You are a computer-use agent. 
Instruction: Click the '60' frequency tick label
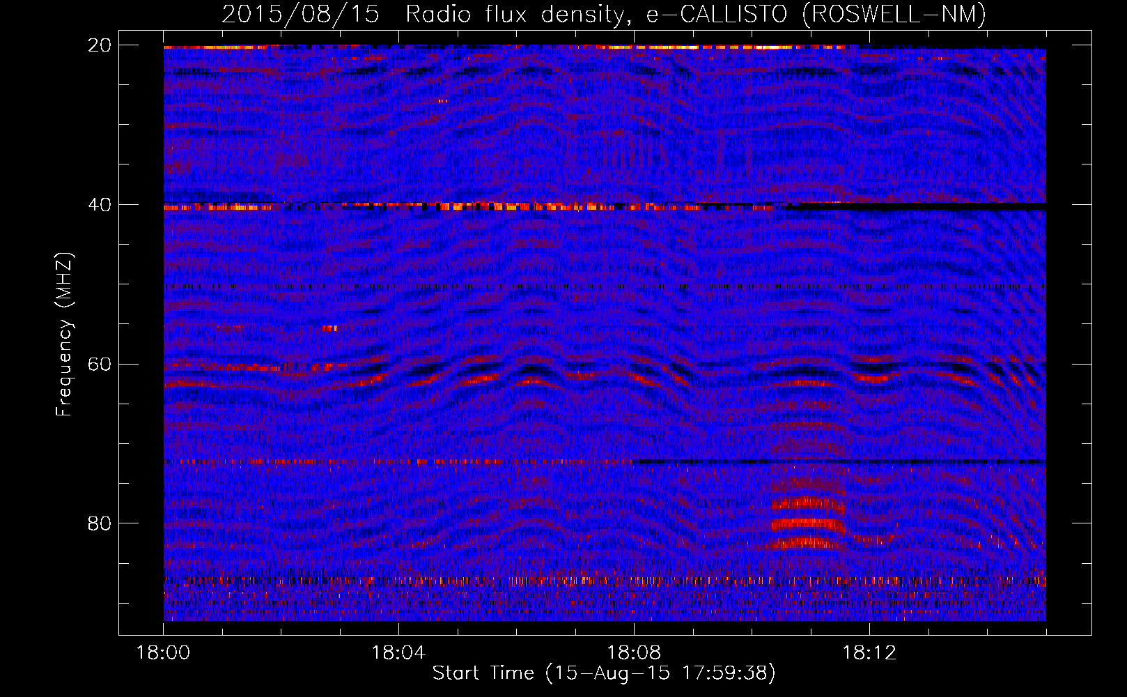click(x=100, y=364)
